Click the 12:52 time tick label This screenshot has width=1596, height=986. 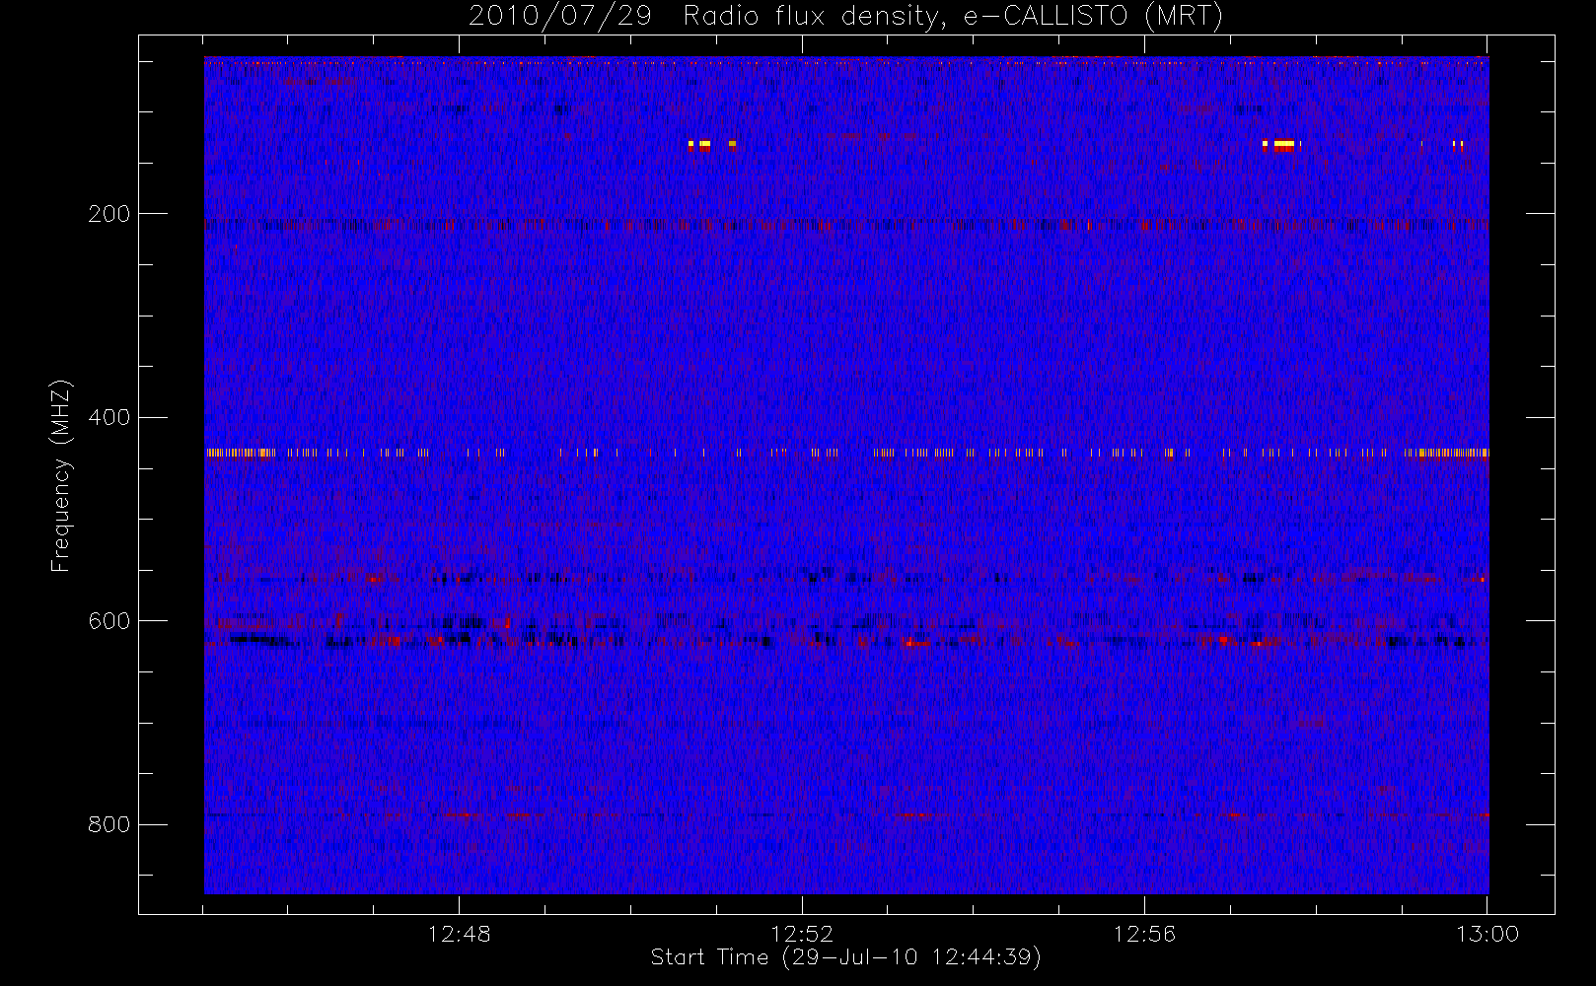pyautogui.click(x=802, y=934)
